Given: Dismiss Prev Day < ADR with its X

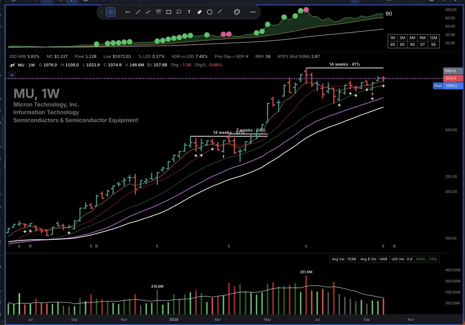Looking at the screenshot, I should coord(247,56).
